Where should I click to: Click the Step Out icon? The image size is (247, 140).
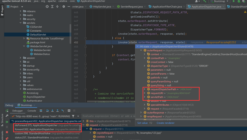(58, 111)
